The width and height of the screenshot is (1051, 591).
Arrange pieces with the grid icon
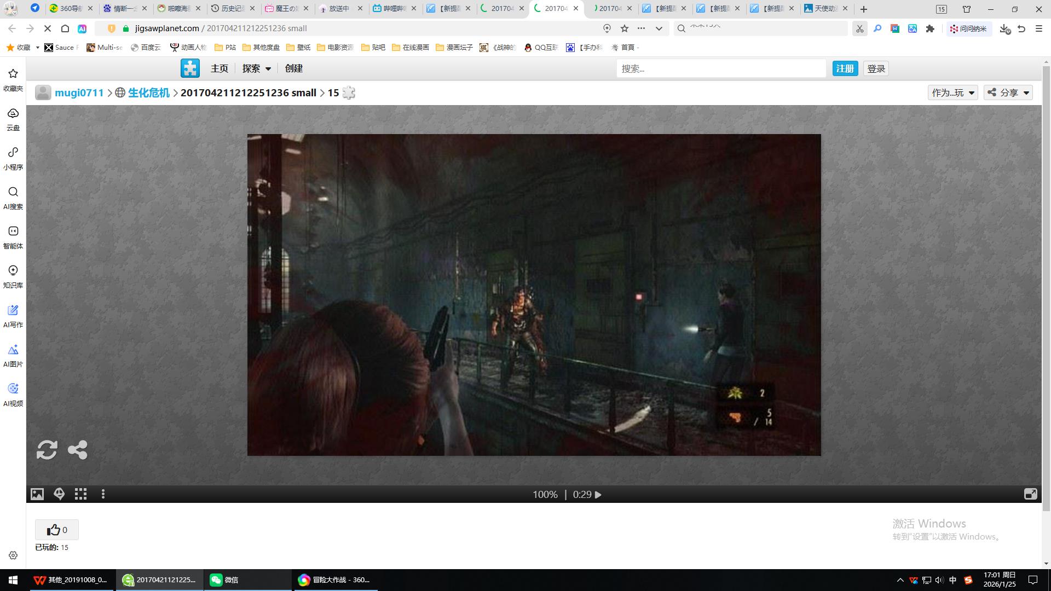point(81,494)
